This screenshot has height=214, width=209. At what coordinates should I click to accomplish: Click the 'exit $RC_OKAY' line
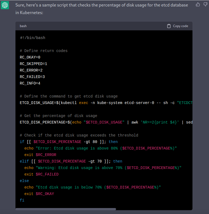[x=39, y=194]
